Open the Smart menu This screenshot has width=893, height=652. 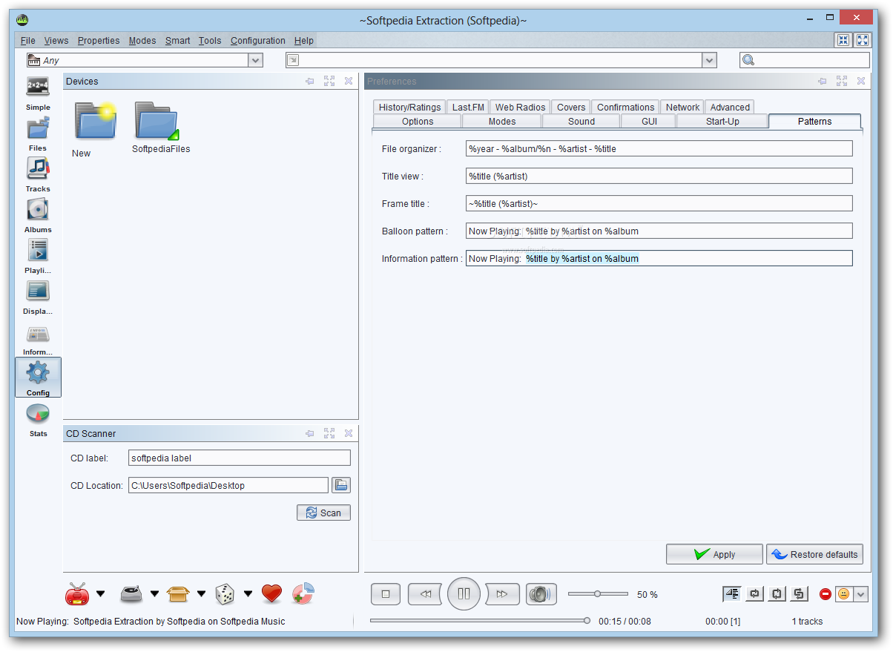178,41
